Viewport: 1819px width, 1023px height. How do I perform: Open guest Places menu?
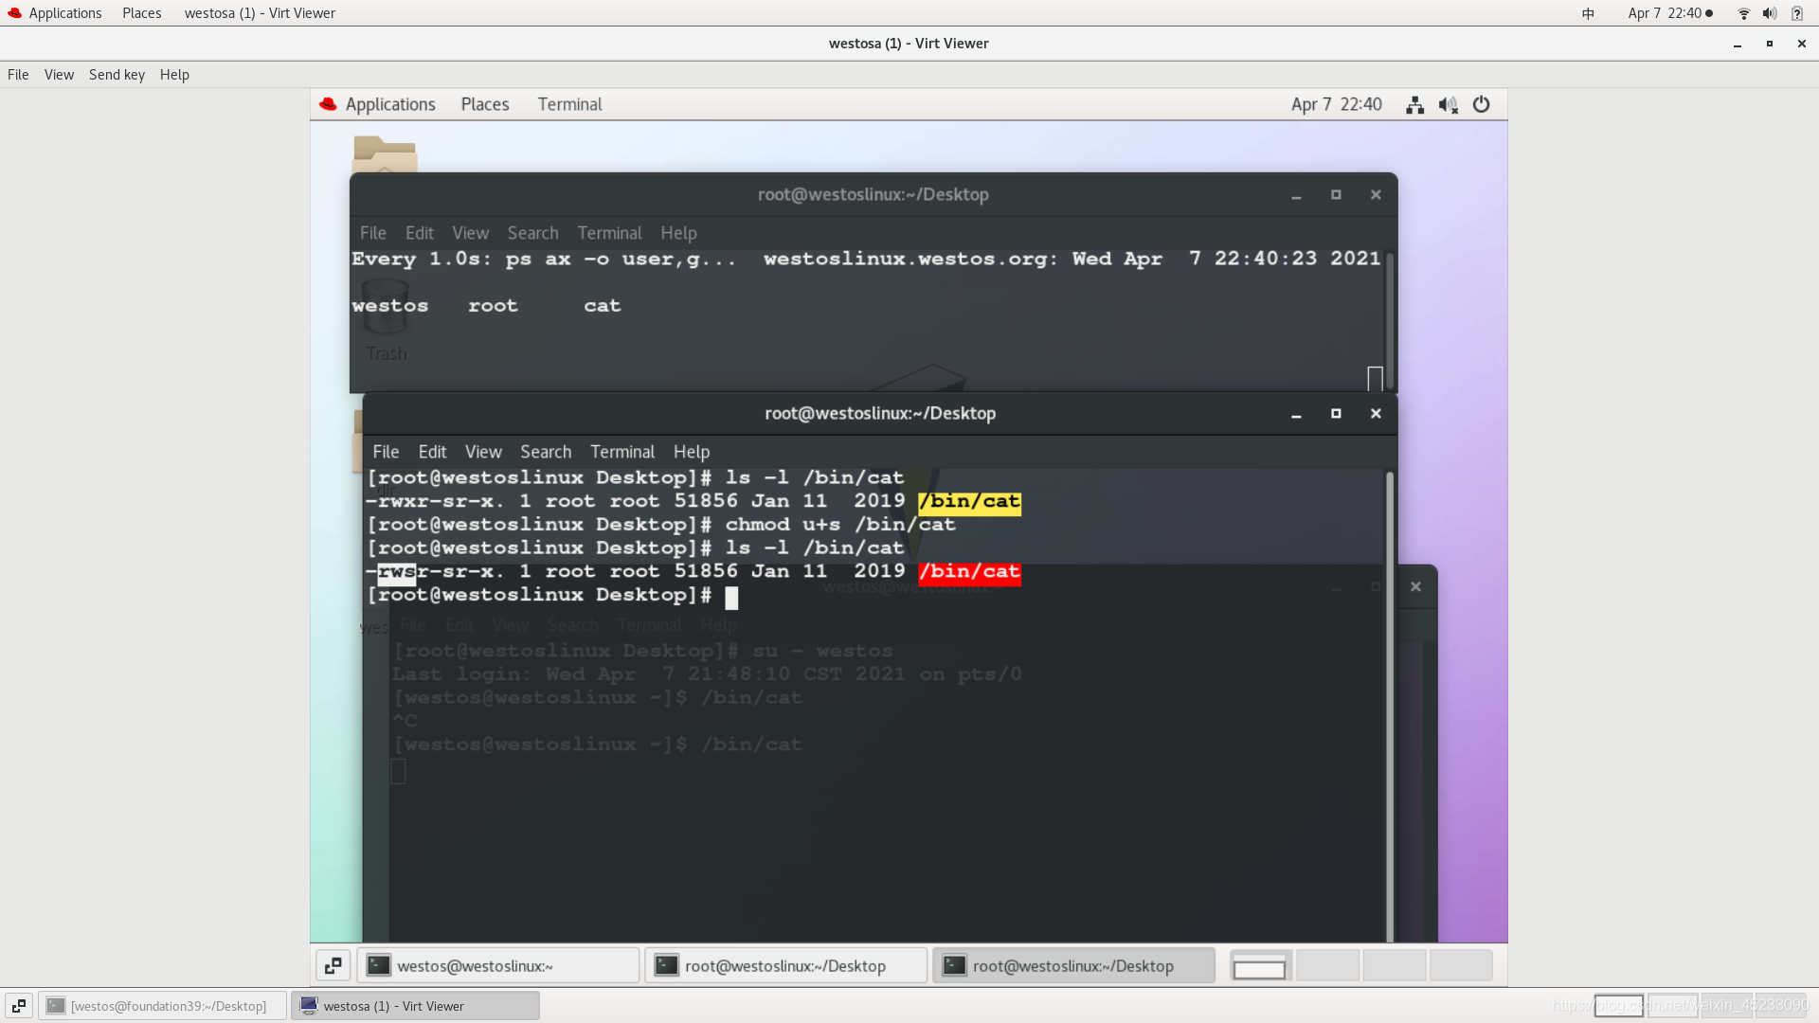coord(485,104)
